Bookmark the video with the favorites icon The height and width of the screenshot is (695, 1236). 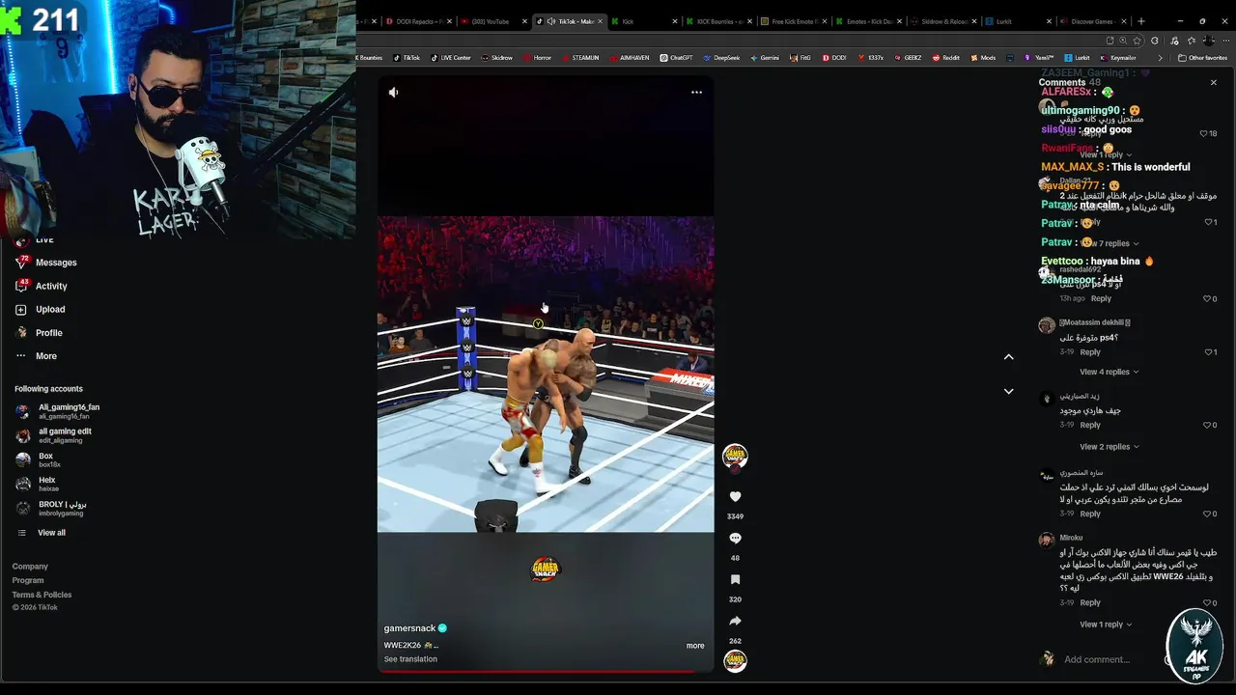(x=735, y=579)
